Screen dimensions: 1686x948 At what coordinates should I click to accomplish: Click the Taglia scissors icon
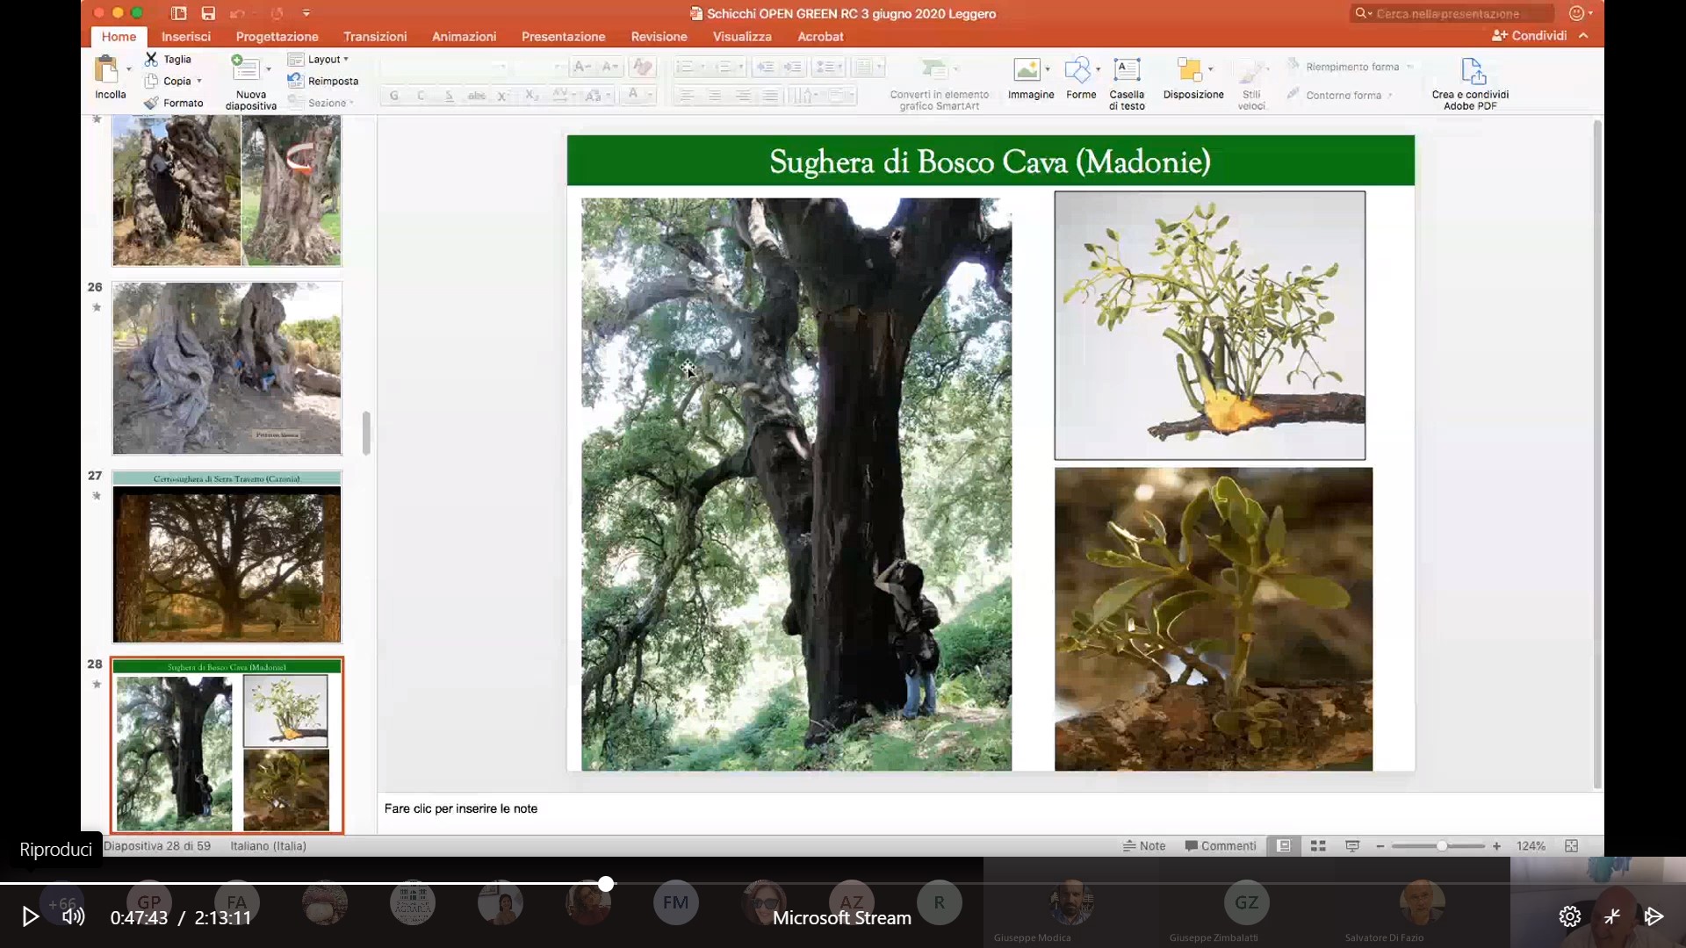pos(151,59)
